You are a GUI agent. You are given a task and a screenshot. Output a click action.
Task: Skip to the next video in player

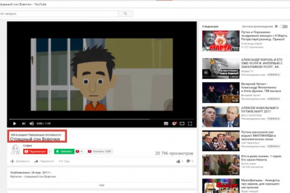coord(24,123)
